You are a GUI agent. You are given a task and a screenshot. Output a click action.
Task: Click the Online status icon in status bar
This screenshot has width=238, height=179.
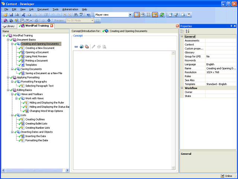(x=222, y=176)
